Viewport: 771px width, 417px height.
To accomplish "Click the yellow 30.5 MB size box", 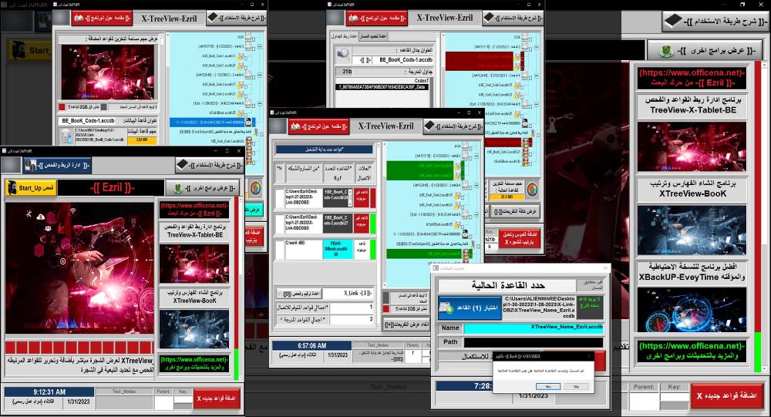I will pos(506,197).
